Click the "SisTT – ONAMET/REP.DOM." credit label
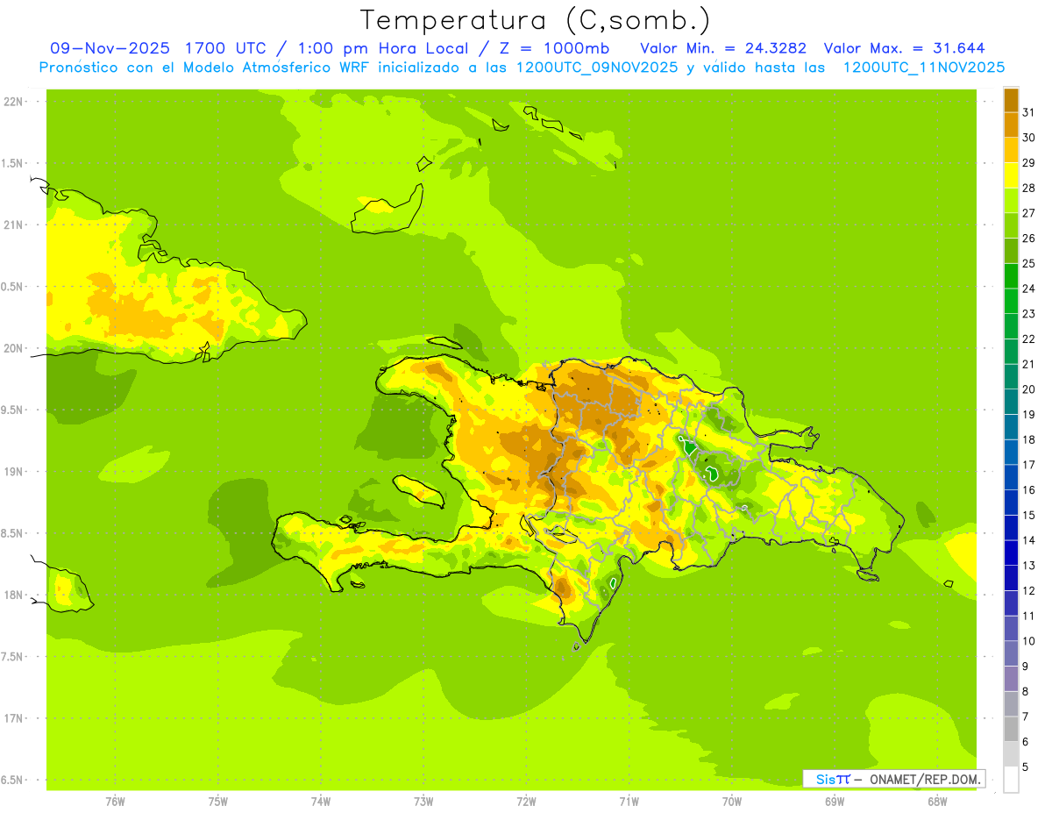This screenshot has height=813, width=1052. pos(893,779)
